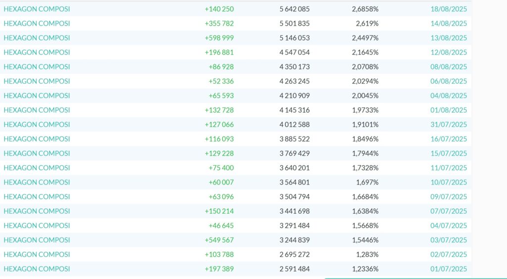Select the position value 2 591 484

click(x=295, y=269)
